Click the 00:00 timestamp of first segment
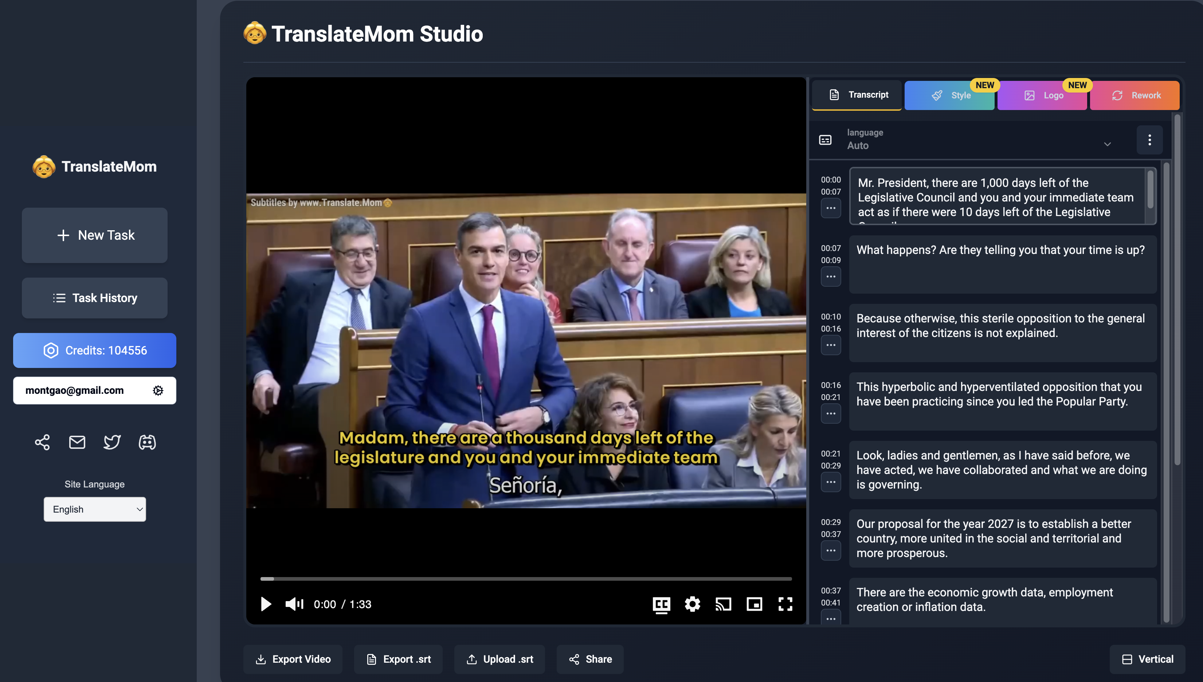 pos(831,180)
